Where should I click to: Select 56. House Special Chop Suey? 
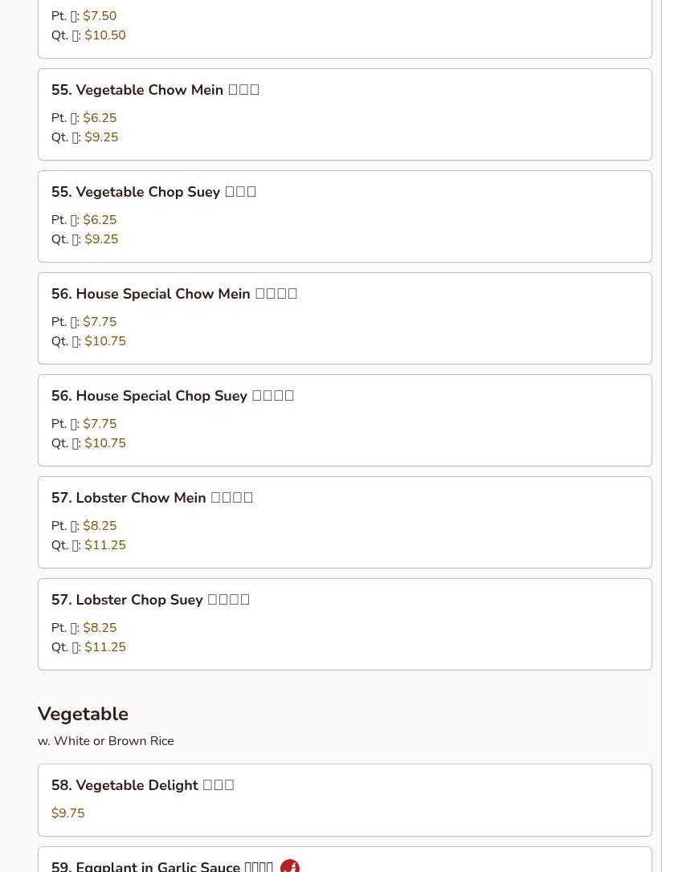point(345,421)
